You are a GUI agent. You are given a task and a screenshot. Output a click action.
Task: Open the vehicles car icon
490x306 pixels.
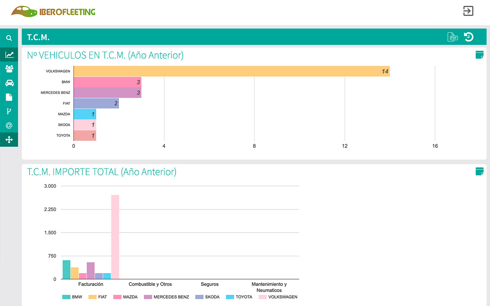point(9,83)
